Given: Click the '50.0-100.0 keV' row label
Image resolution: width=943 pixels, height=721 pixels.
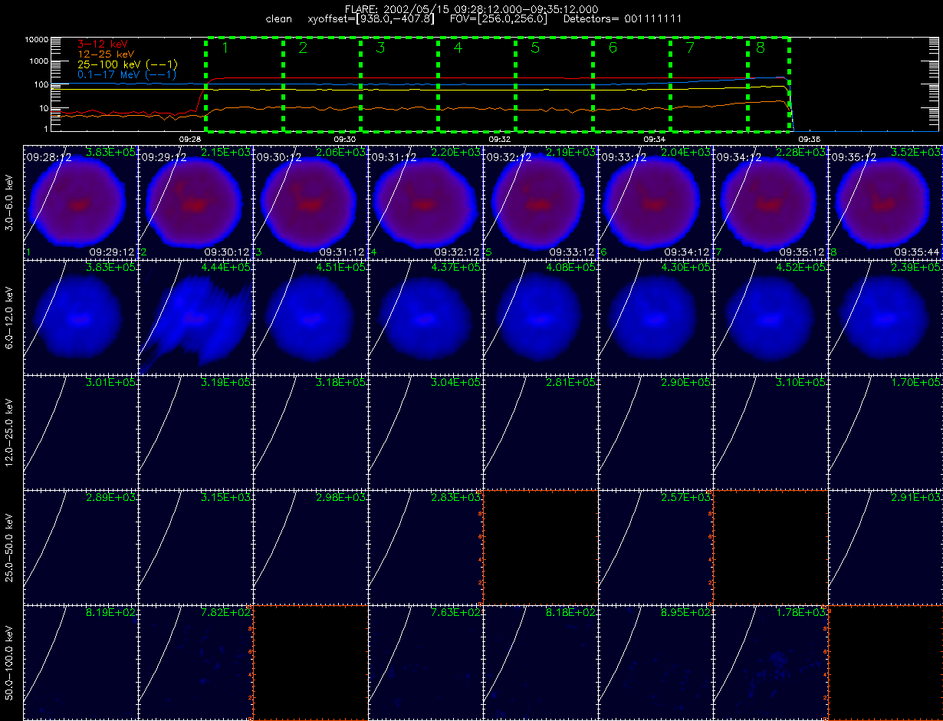Looking at the screenshot, I should 8,663.
